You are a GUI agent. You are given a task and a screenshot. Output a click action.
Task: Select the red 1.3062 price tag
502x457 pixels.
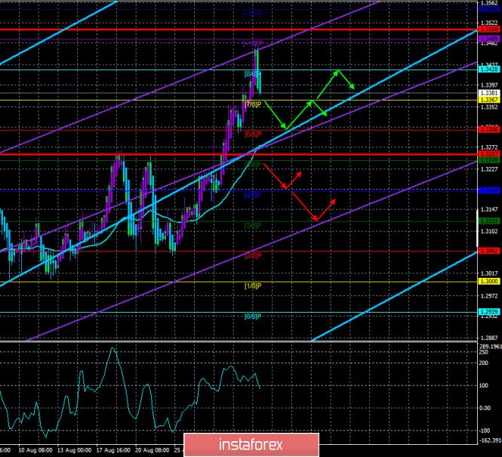coord(489,251)
